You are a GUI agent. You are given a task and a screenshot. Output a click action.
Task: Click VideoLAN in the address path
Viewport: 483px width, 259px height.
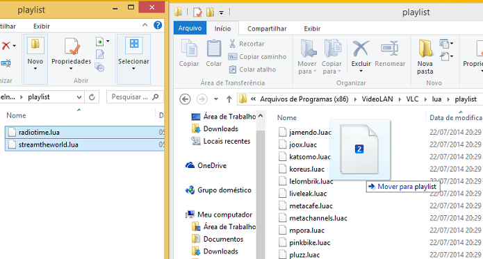click(377, 99)
